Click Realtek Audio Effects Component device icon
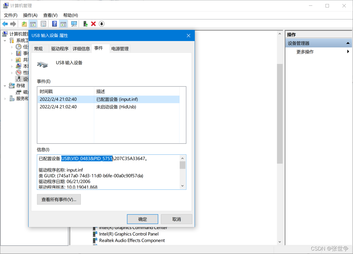This screenshot has height=254, width=353. click(x=95, y=241)
